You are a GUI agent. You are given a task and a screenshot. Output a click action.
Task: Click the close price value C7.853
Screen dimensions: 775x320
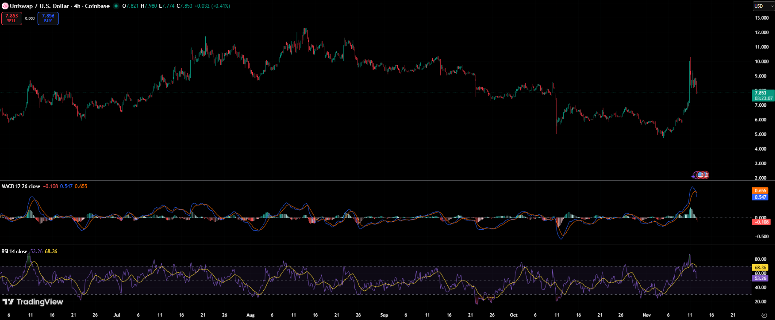pos(184,6)
